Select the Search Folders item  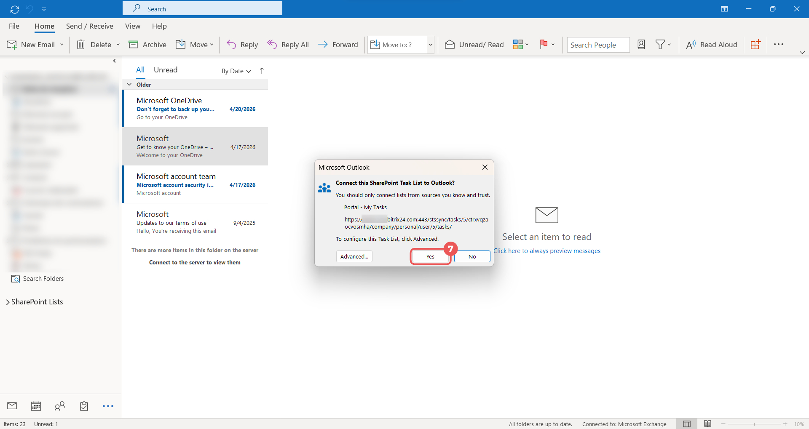click(x=38, y=279)
